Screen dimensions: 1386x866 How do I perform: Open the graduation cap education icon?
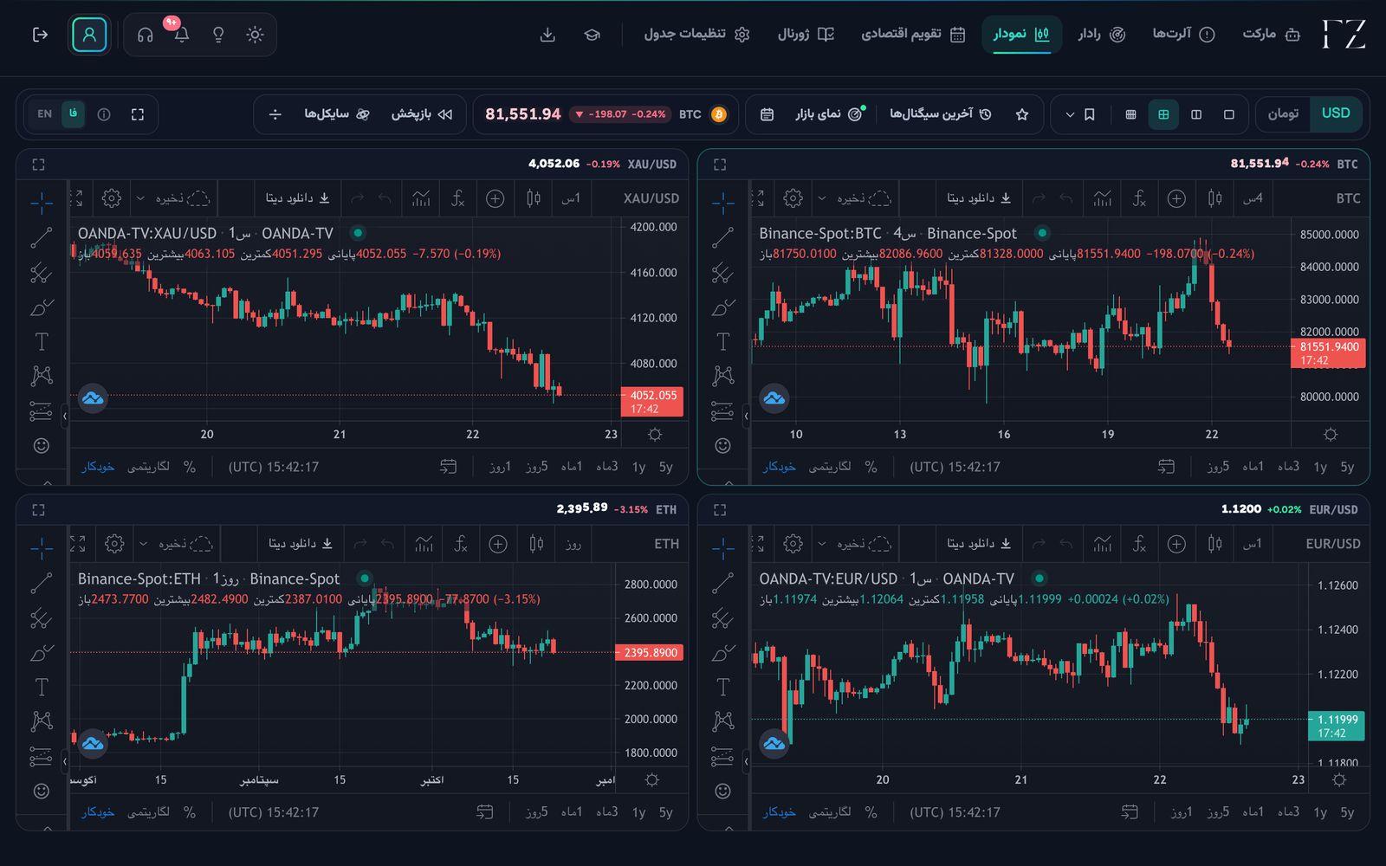point(592,35)
